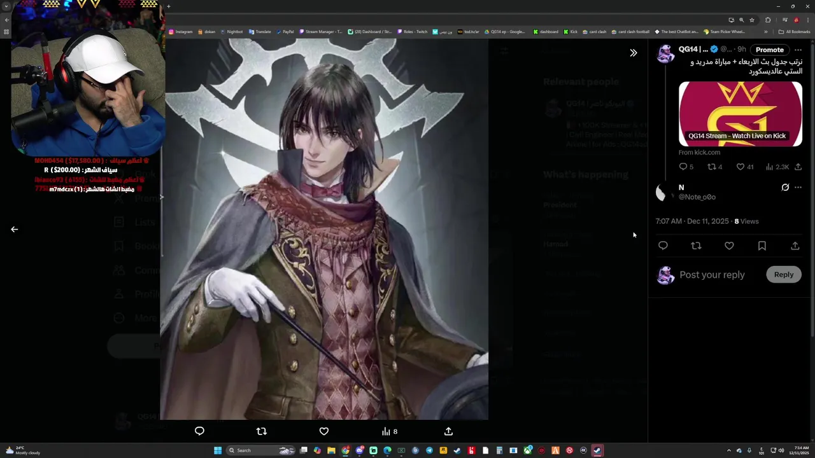Click the browser zoom magnifier icon

click(x=741, y=20)
